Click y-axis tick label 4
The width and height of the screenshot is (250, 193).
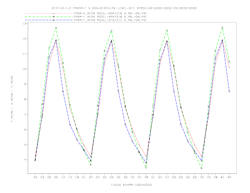pyautogui.click(x=25, y=160)
